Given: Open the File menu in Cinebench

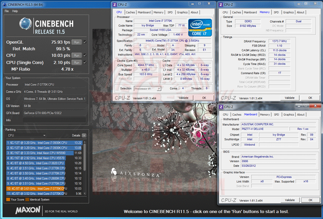Looking at the screenshot, I should pyautogui.click(x=7, y=11).
